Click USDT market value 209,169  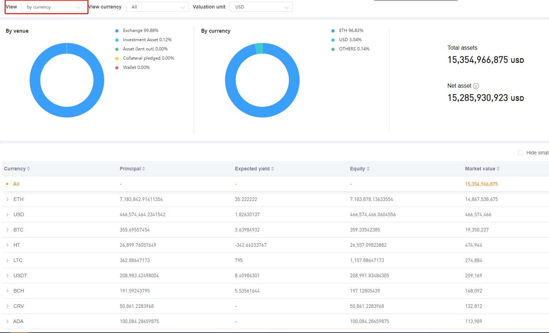tap(474, 275)
